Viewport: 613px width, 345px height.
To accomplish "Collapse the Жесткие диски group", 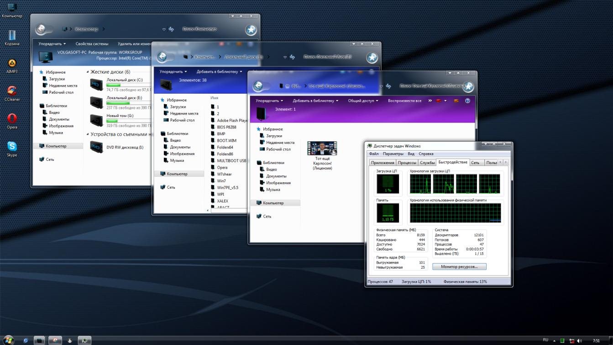I will point(88,72).
